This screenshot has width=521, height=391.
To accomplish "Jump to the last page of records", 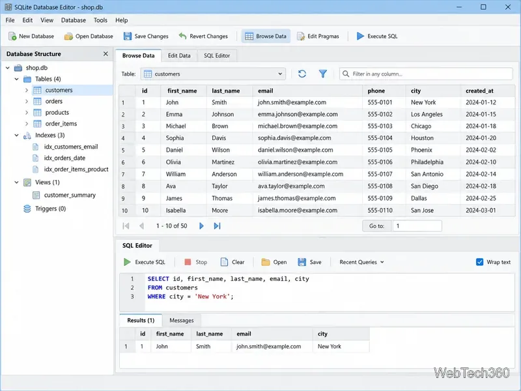I will point(217,226).
